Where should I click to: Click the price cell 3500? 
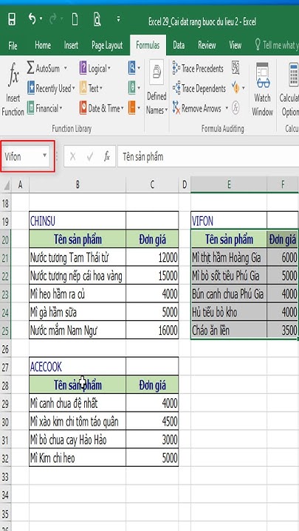click(x=282, y=330)
